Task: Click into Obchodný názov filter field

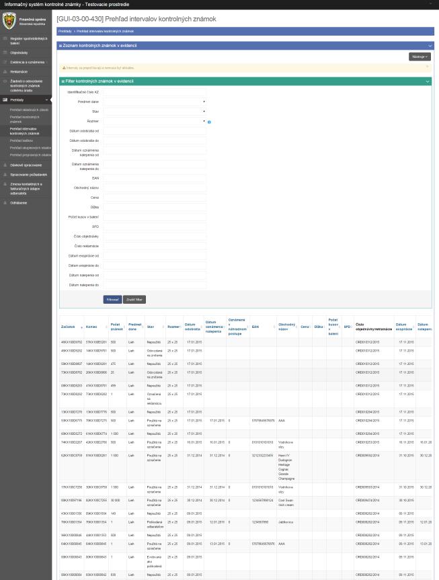Action: 155,188
